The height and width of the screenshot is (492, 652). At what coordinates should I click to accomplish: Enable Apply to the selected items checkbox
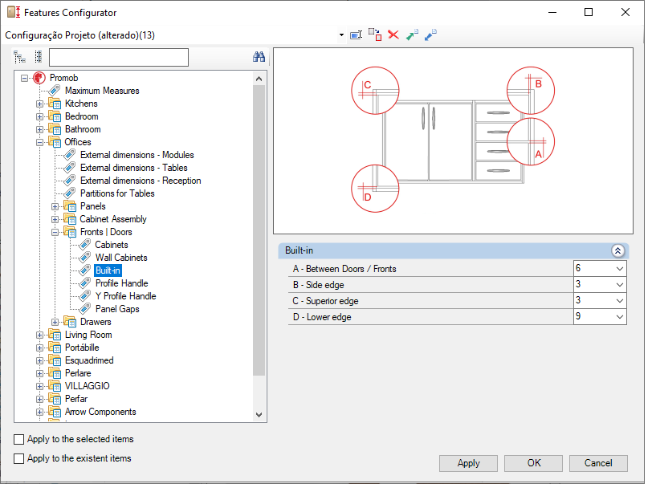(x=18, y=439)
